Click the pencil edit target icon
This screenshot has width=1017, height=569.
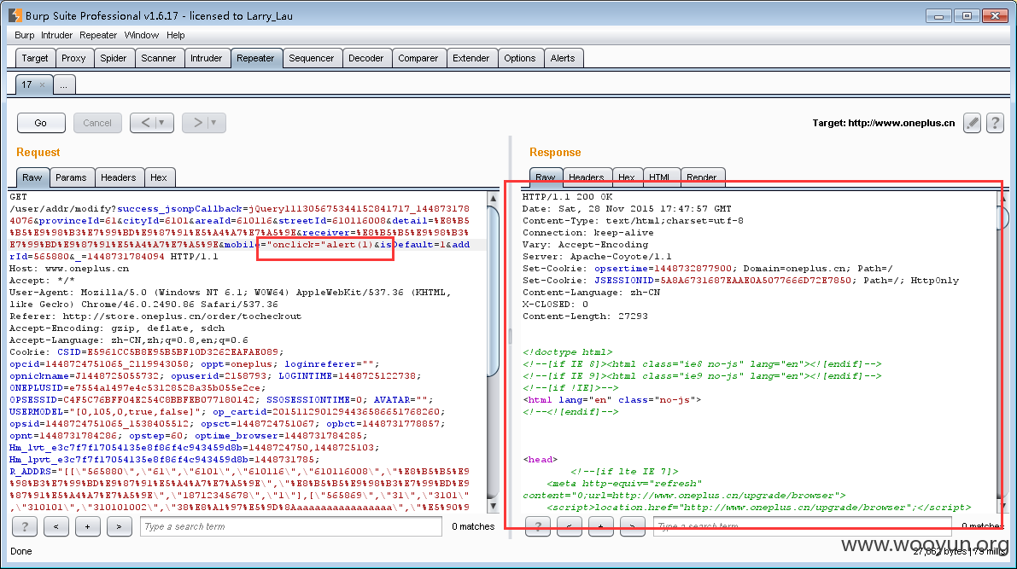click(x=972, y=123)
